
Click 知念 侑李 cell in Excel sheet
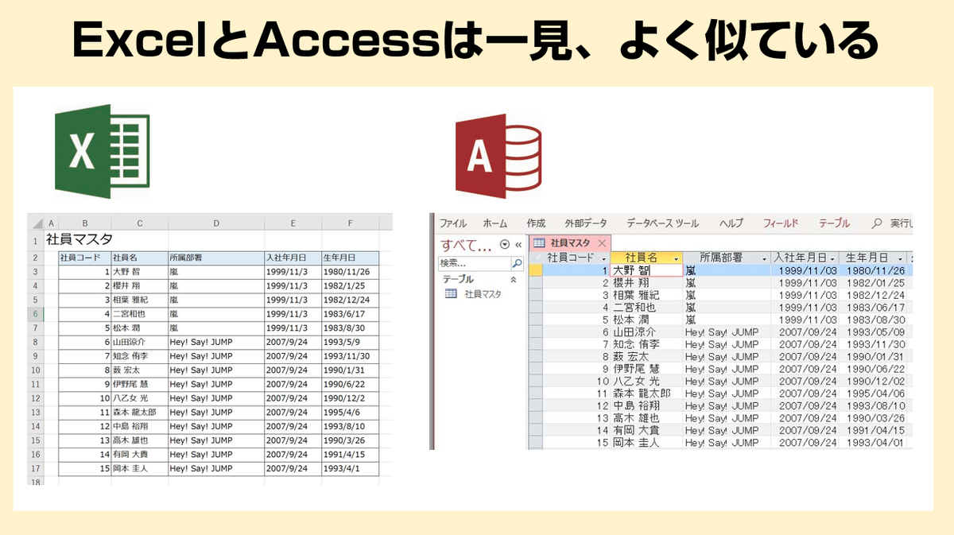139,356
